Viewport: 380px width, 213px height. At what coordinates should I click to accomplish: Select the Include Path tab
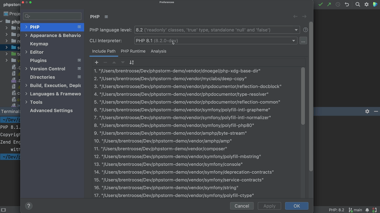(104, 51)
